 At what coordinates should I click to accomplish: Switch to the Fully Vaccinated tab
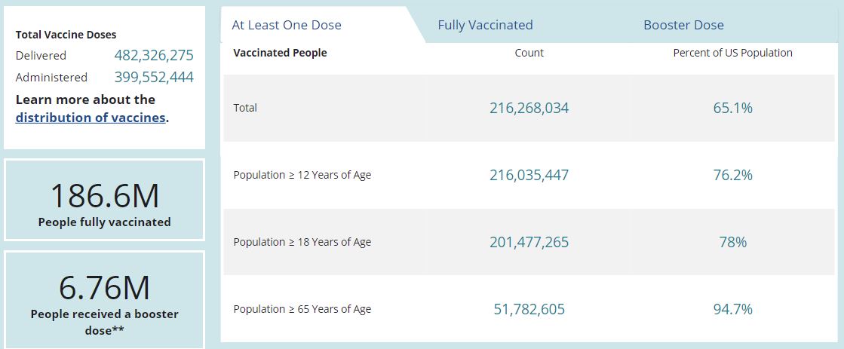point(485,25)
